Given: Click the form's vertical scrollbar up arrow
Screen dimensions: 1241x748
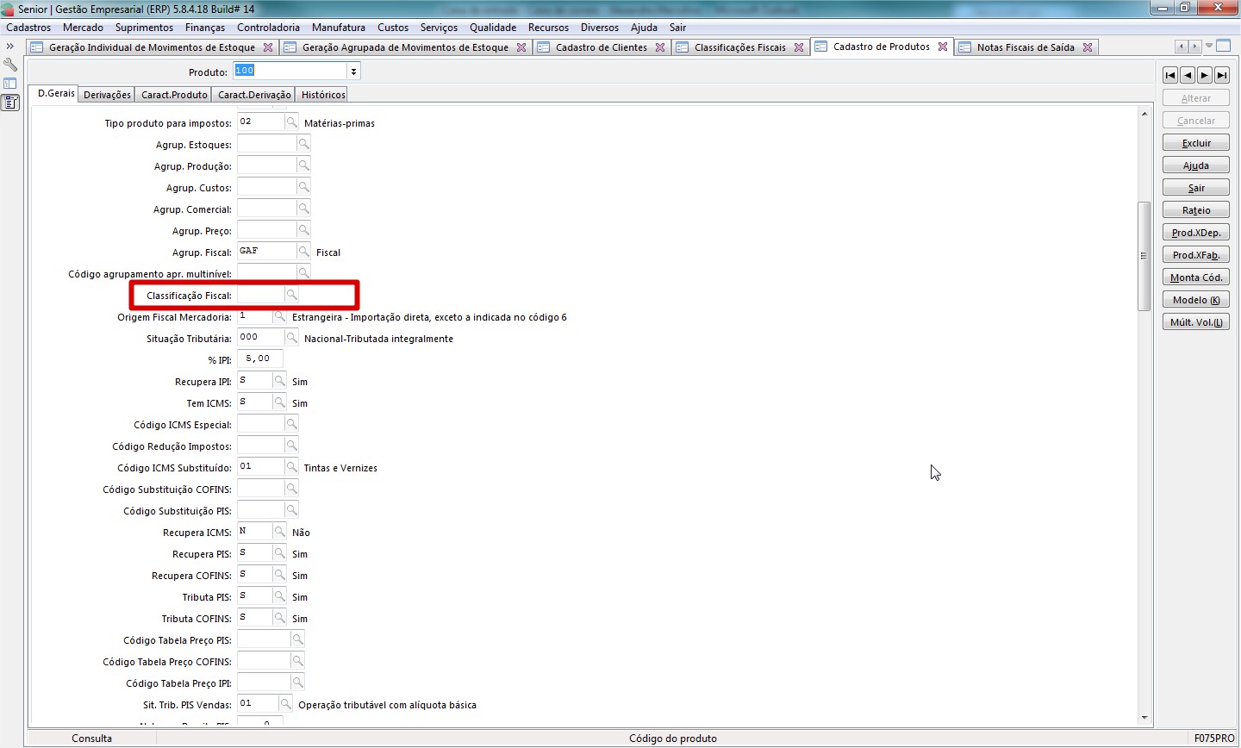Looking at the screenshot, I should click(1144, 114).
